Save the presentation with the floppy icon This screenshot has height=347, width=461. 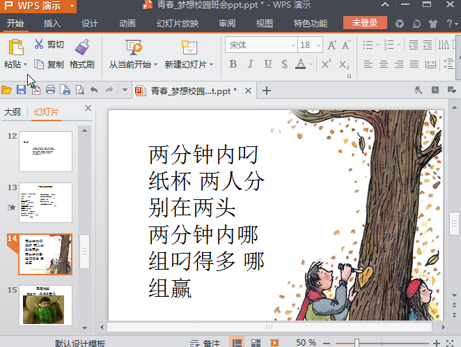21,90
